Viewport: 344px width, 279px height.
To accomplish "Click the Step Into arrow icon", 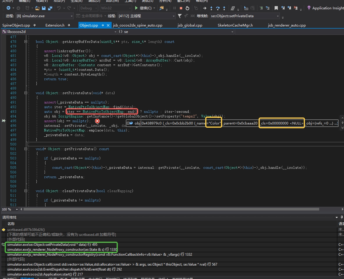I will (x=211, y=8).
